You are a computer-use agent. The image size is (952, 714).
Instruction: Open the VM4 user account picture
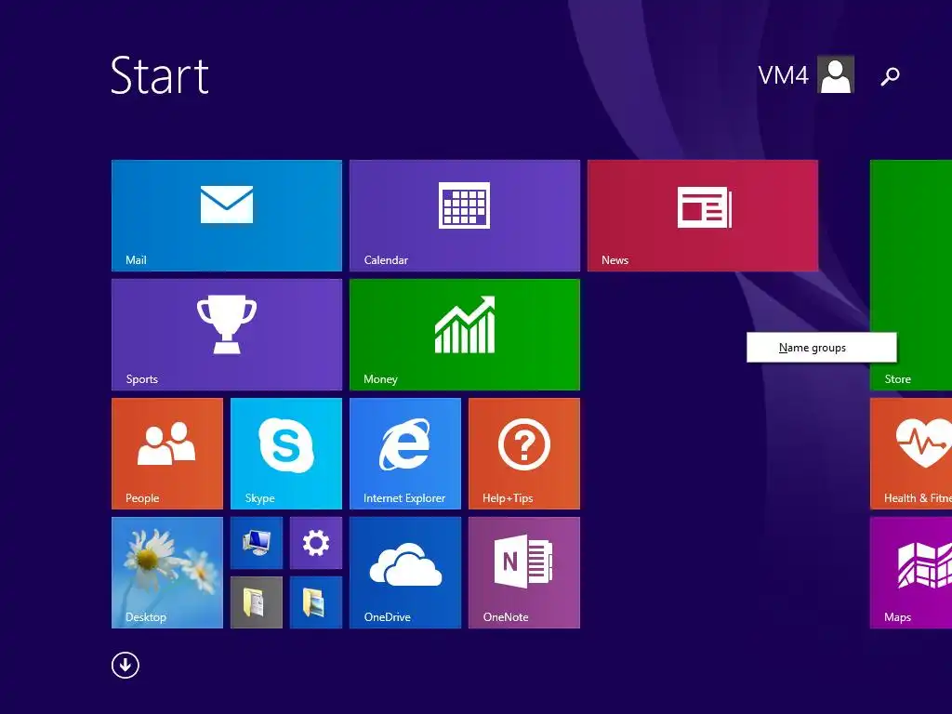tap(836, 74)
